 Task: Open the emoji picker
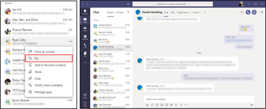tap(157, 105)
